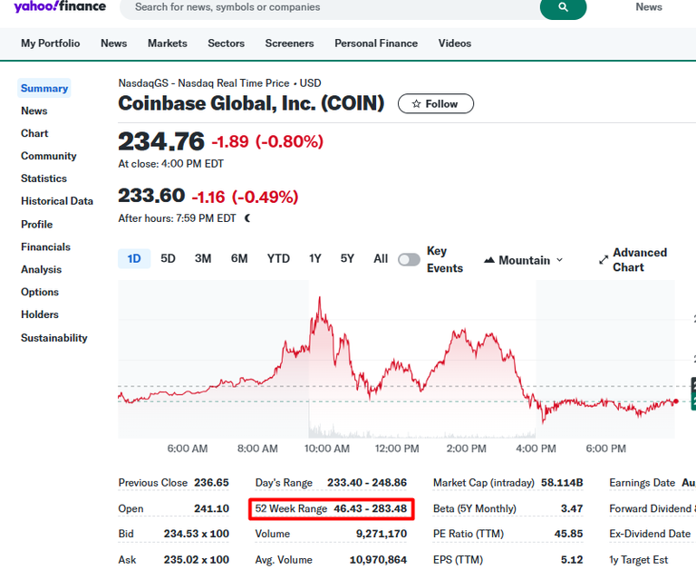This screenshot has width=696, height=579.
Task: Go to the Analysis section
Action: click(x=42, y=269)
